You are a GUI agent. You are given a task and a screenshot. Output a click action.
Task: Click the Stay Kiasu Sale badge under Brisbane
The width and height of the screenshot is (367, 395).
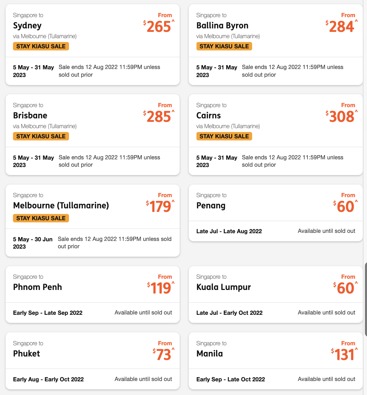point(41,136)
